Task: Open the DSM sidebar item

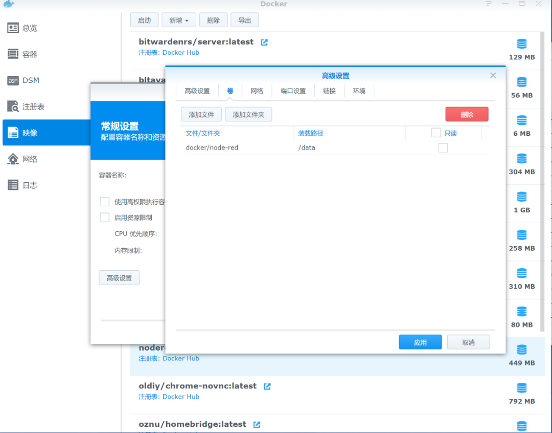Action: (46, 80)
